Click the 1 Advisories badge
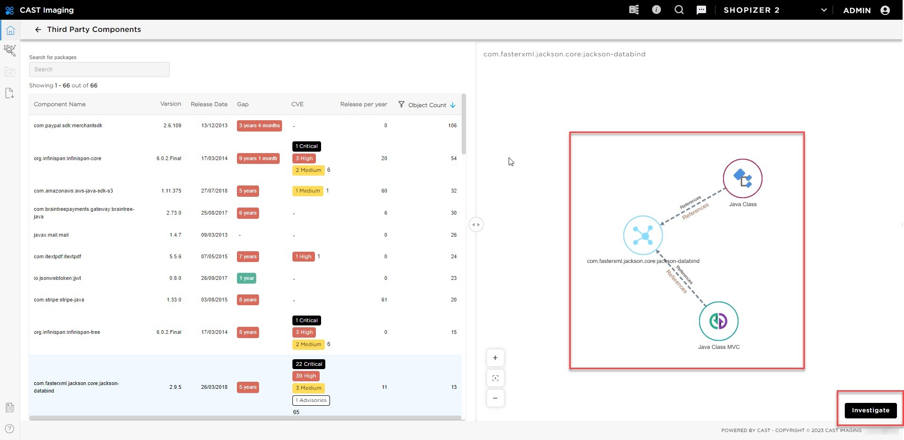904x440 pixels. 311,400
